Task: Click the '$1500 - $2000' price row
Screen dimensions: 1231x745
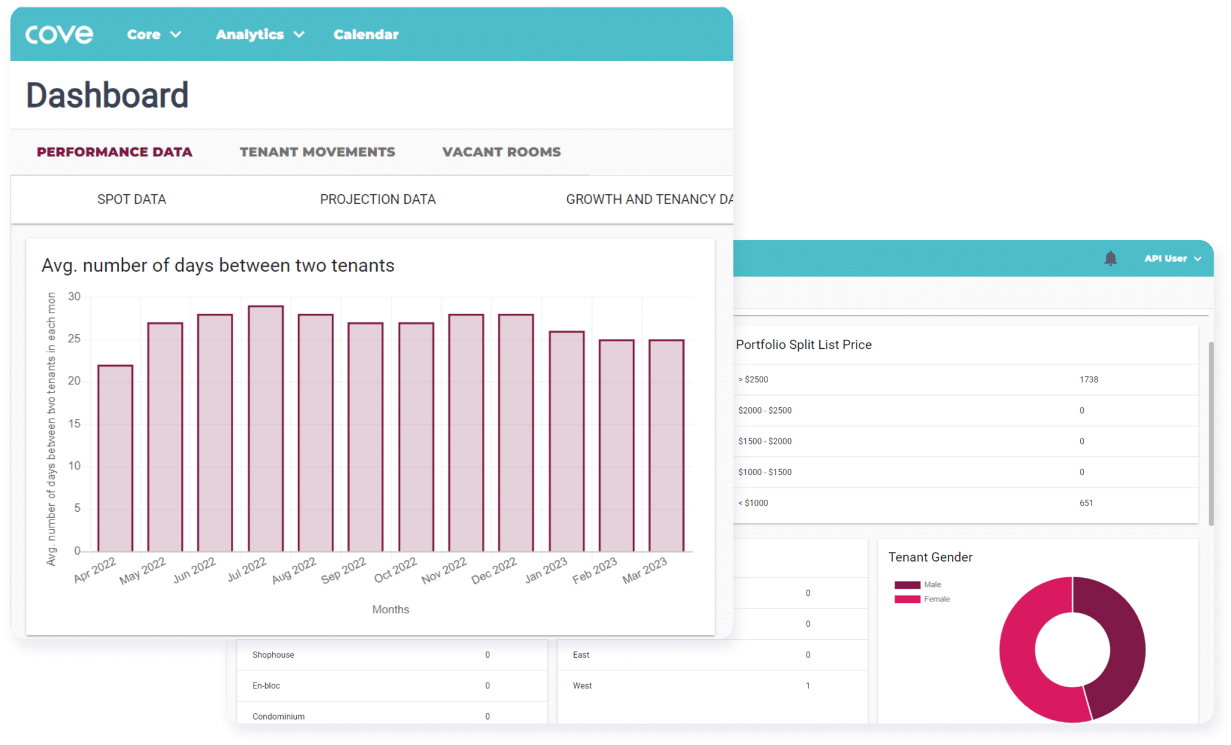Action: click(966, 441)
